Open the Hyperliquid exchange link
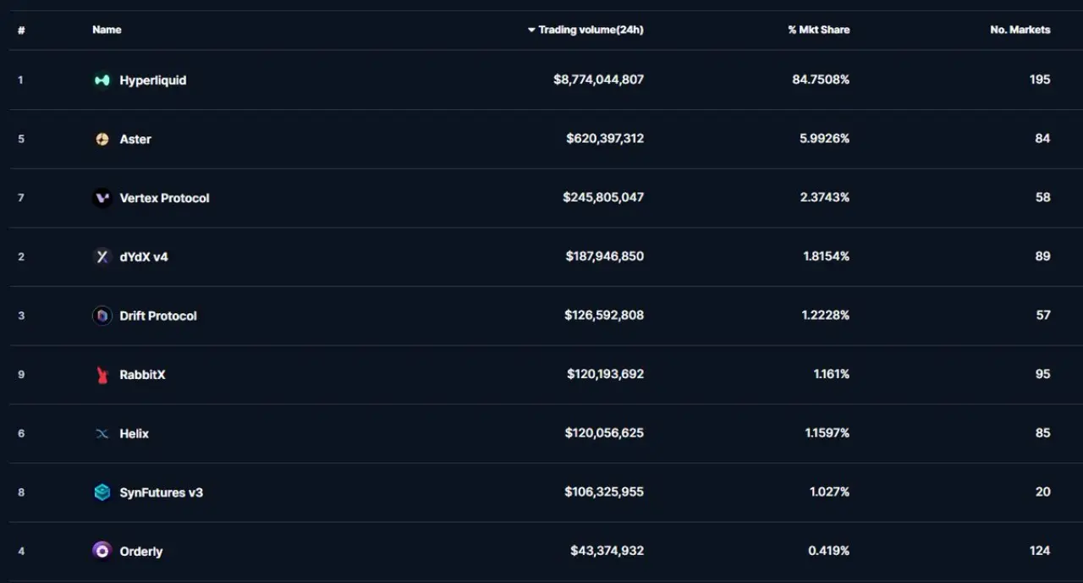 (153, 80)
